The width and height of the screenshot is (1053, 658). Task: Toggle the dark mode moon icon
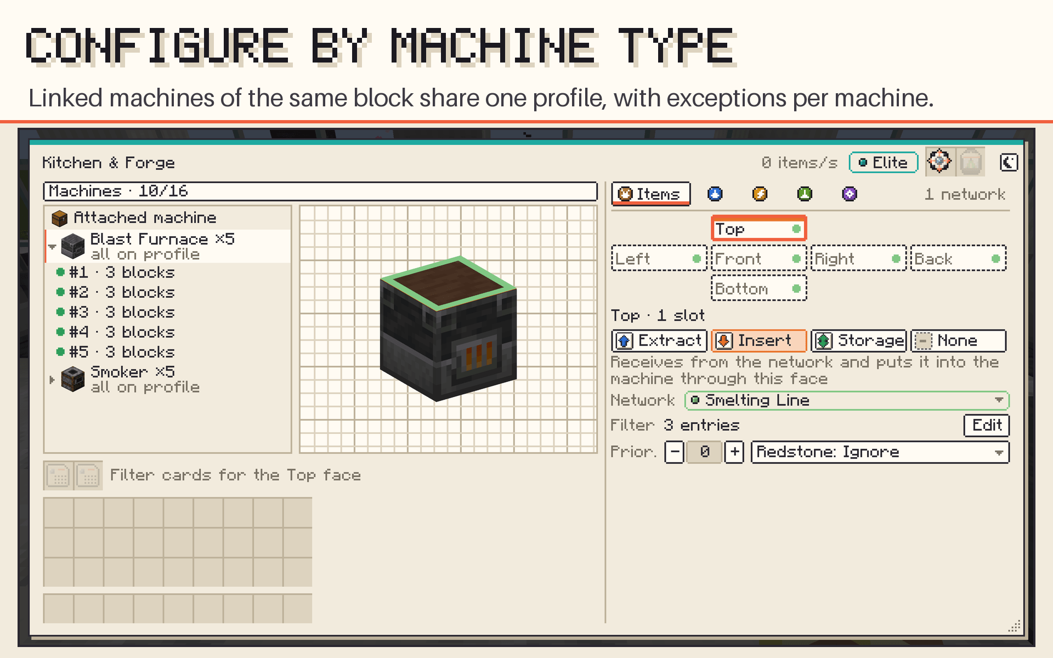[x=1009, y=162]
